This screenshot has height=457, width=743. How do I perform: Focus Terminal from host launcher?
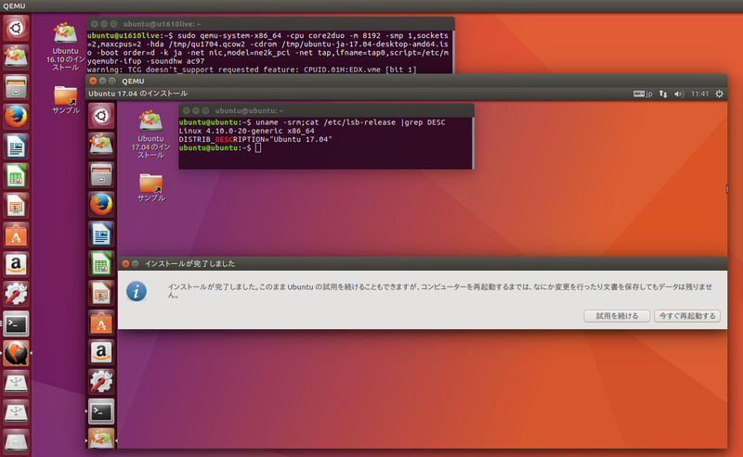[x=16, y=324]
